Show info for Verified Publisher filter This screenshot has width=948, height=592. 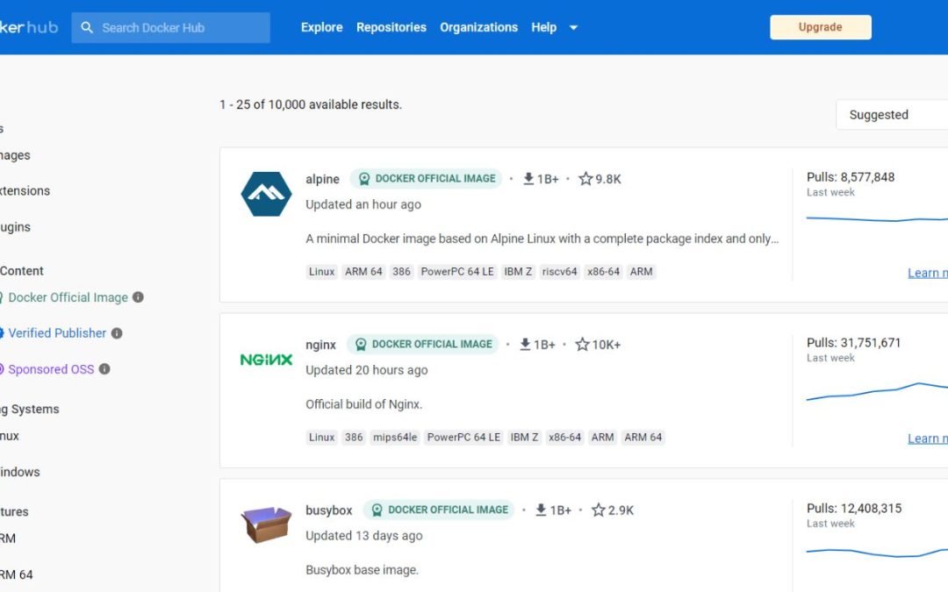[117, 333]
